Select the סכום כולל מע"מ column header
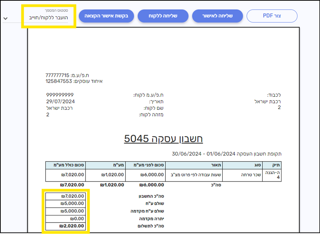Viewport: 320px width, 234px height. [66, 165]
